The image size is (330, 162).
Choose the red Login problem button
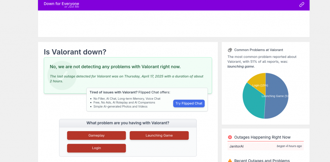[96, 148]
